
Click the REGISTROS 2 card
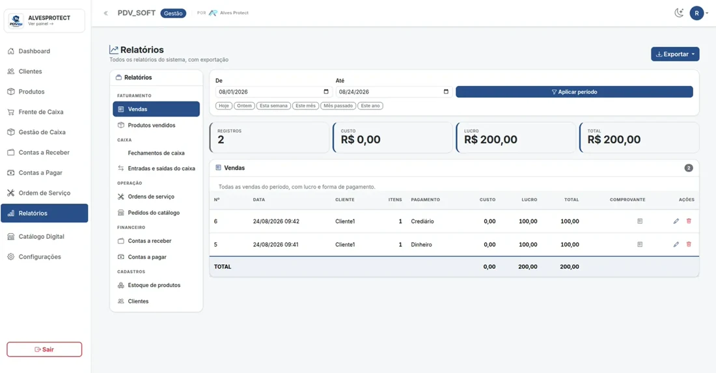pyautogui.click(x=269, y=137)
